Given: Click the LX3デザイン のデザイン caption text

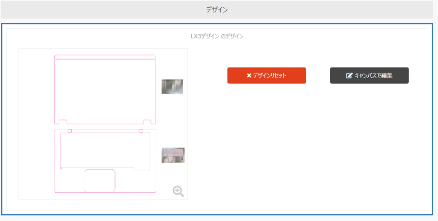Looking at the screenshot, I should 217,36.
